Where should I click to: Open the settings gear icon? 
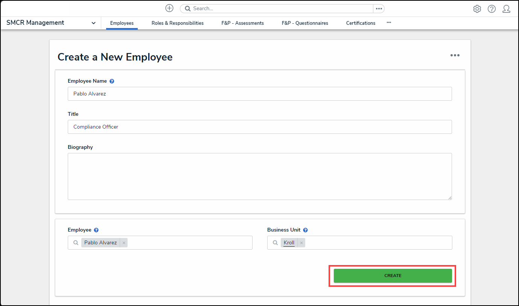pyautogui.click(x=477, y=9)
